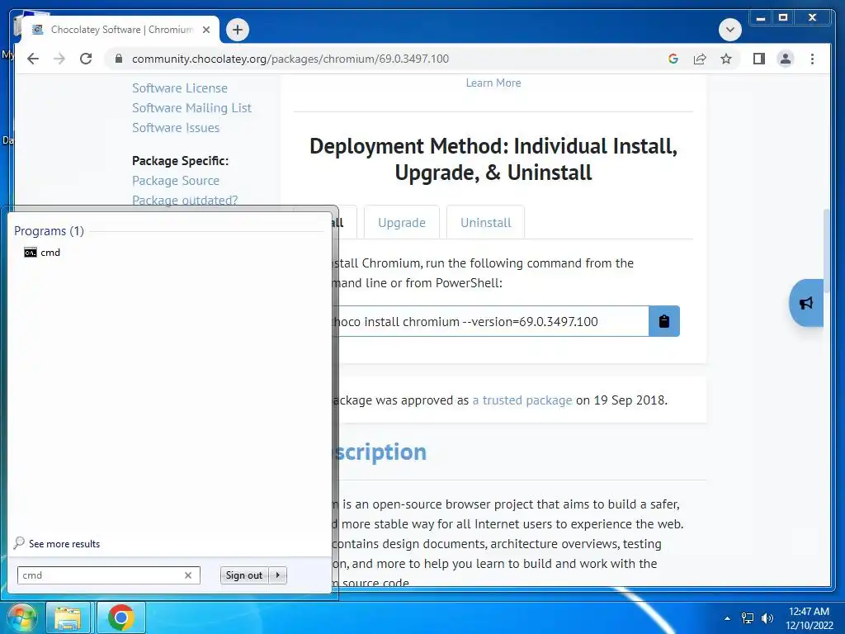Switch to the Upgrade tab
This screenshot has height=634, width=845.
402,223
